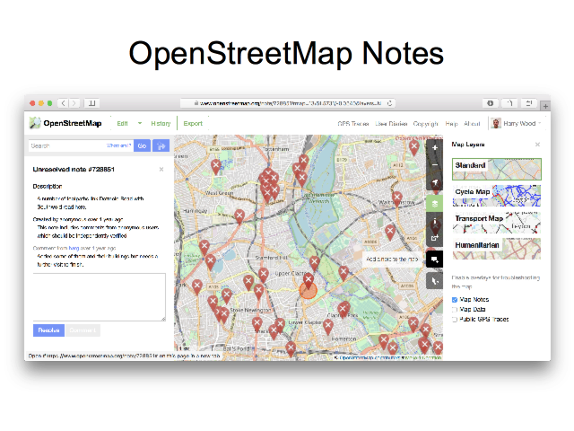
Task: Select the Standard map layer
Action: (497, 169)
